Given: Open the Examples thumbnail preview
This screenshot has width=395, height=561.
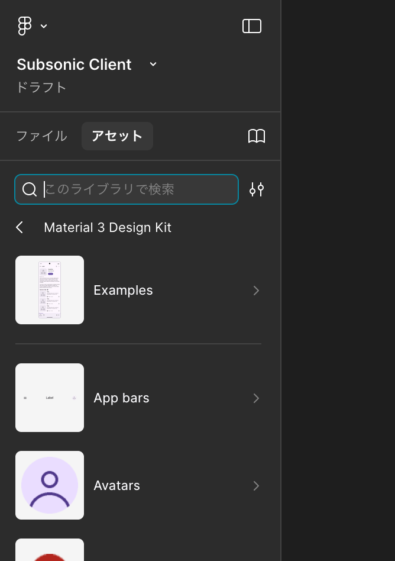Looking at the screenshot, I should pyautogui.click(x=50, y=290).
